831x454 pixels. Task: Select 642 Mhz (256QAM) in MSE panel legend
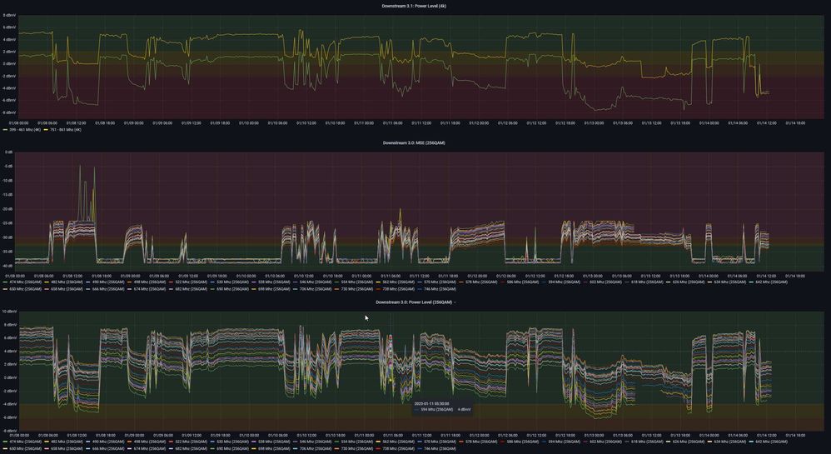point(772,282)
